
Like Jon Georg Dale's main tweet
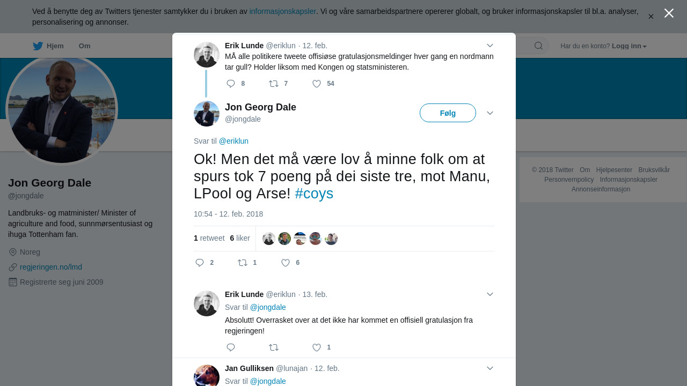tap(286, 263)
